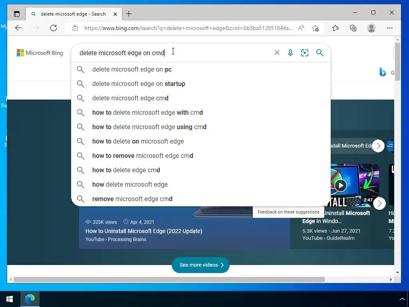
Task: Click the 'See more videos' button
Action: (201, 265)
